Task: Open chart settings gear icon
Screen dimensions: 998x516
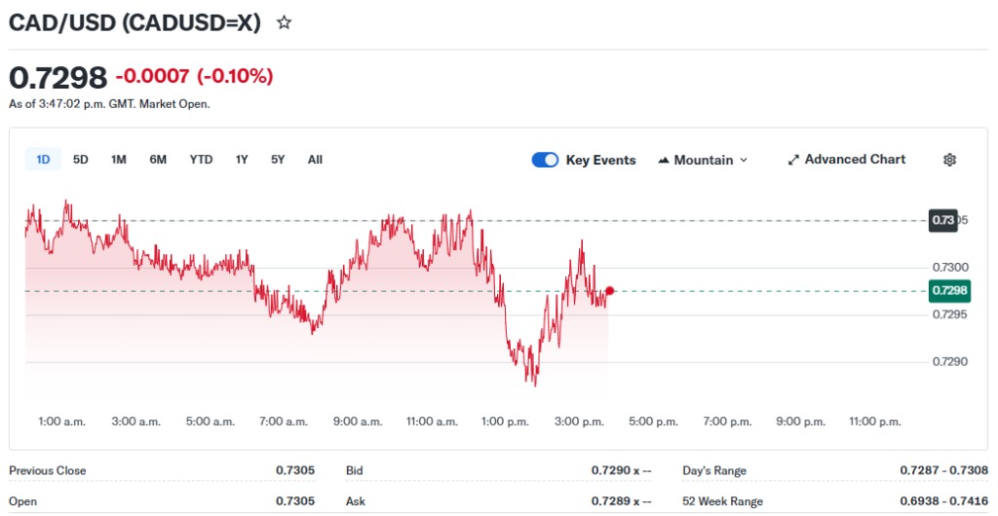Action: coord(949,160)
